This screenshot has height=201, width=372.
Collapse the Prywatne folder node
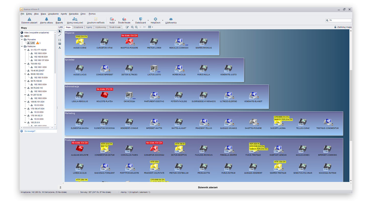(22, 40)
